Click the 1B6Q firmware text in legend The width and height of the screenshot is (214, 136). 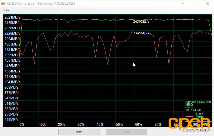(189, 104)
